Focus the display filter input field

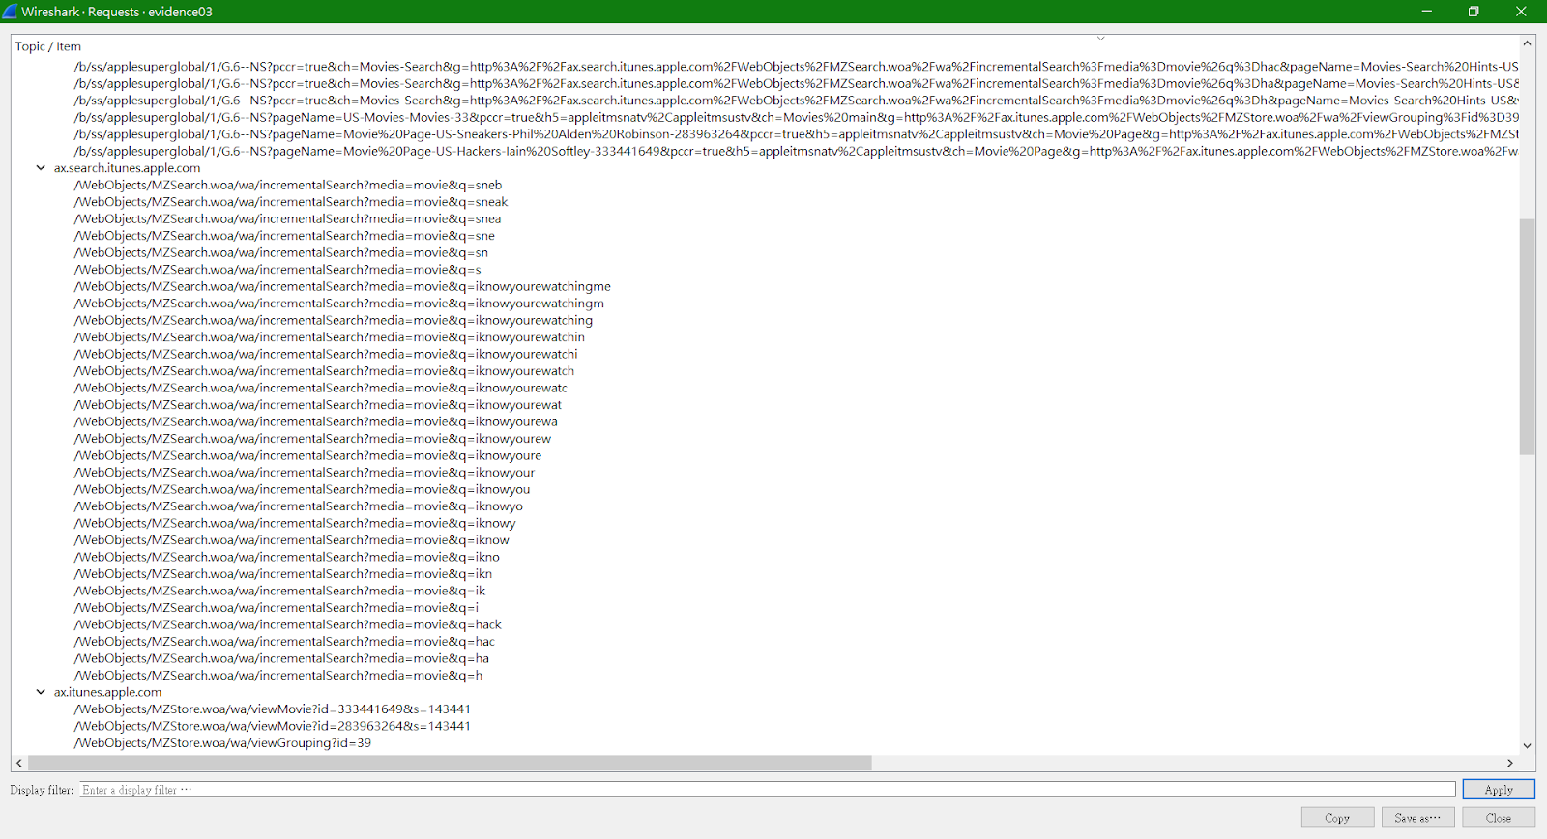point(768,790)
